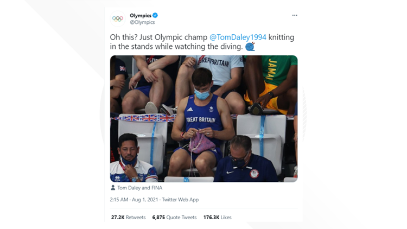Click the "Tom Daley and FINA" tagged link
407x229 pixels.
pyautogui.click(x=139, y=188)
